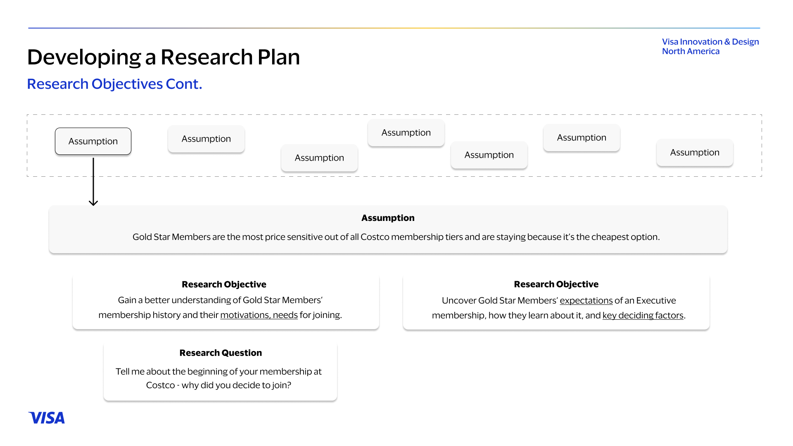Click the 'Developing a Research Plan' title
Viewport: 793px width, 446px height.
164,57
